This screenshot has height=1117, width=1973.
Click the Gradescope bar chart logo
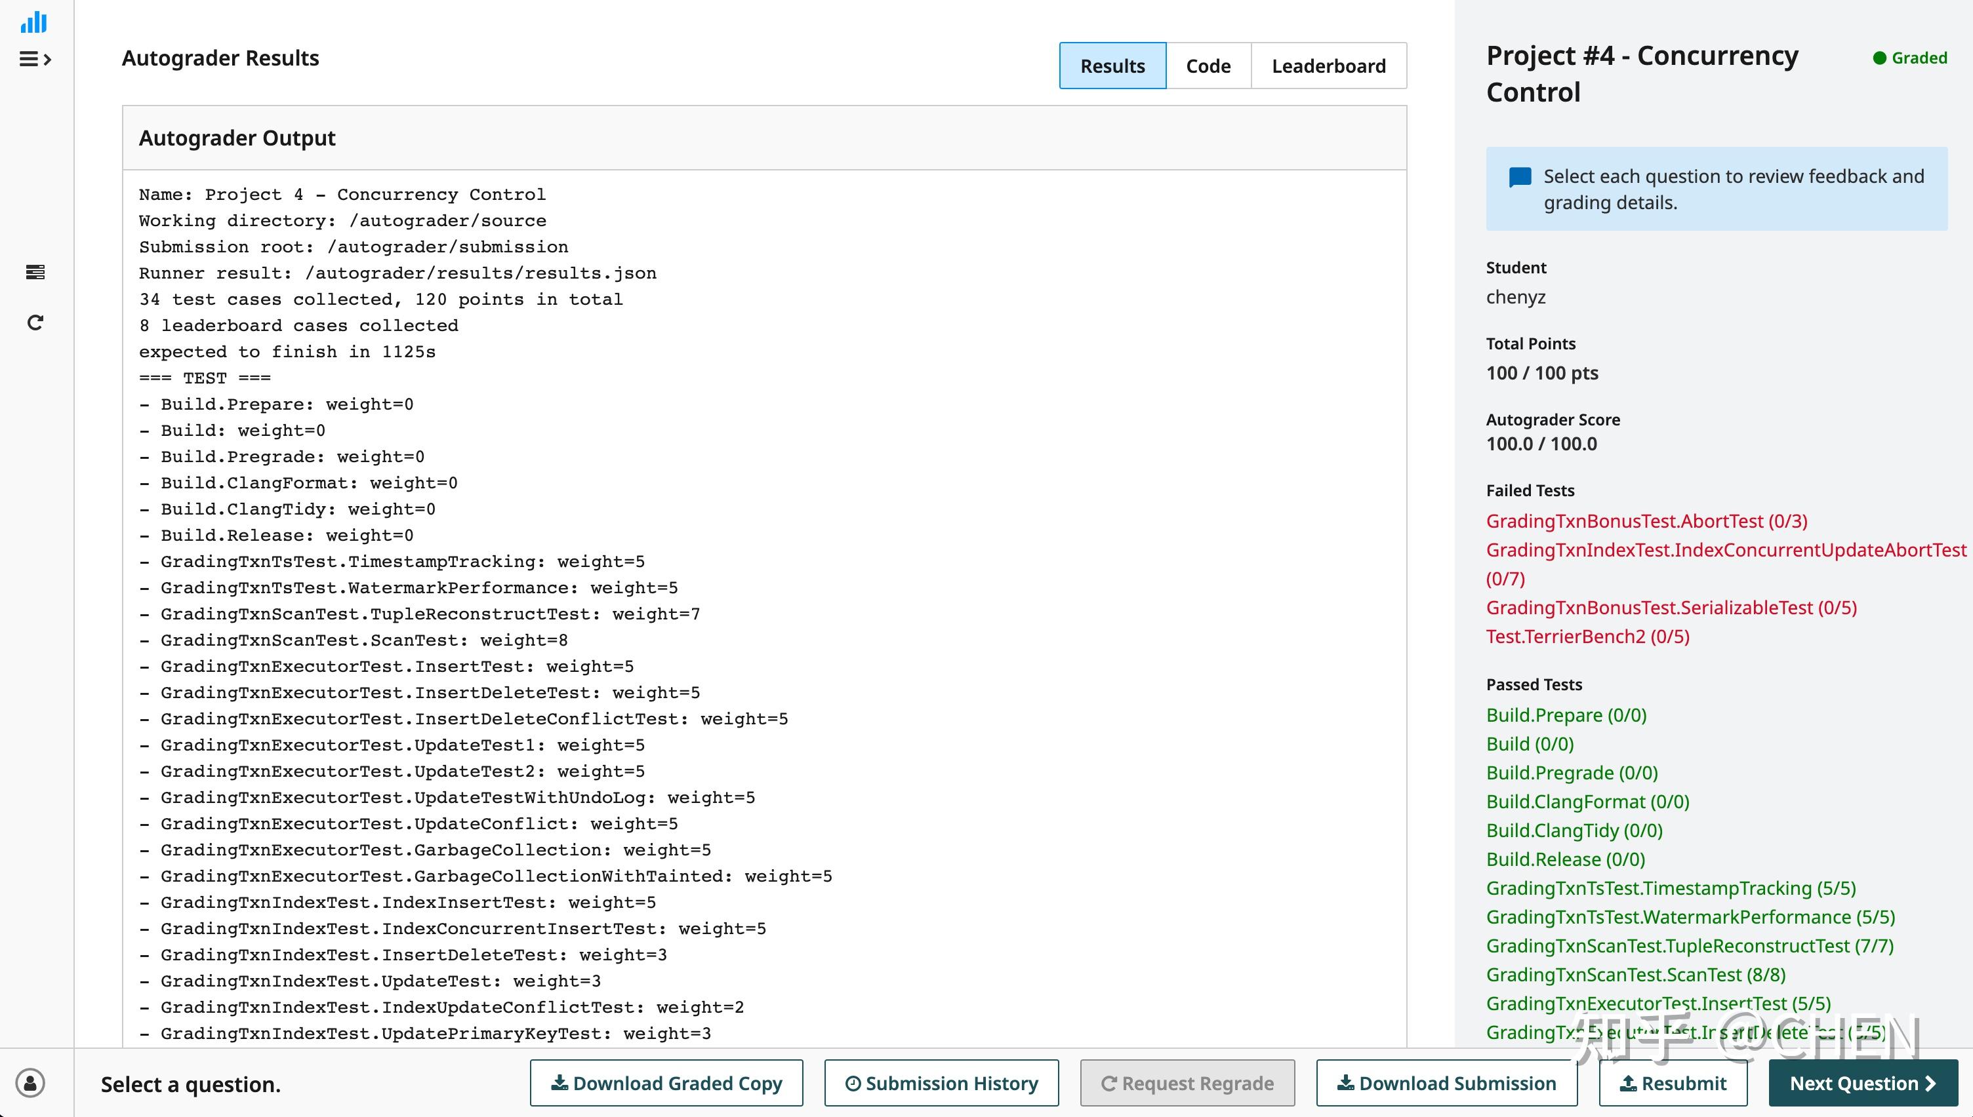point(33,22)
